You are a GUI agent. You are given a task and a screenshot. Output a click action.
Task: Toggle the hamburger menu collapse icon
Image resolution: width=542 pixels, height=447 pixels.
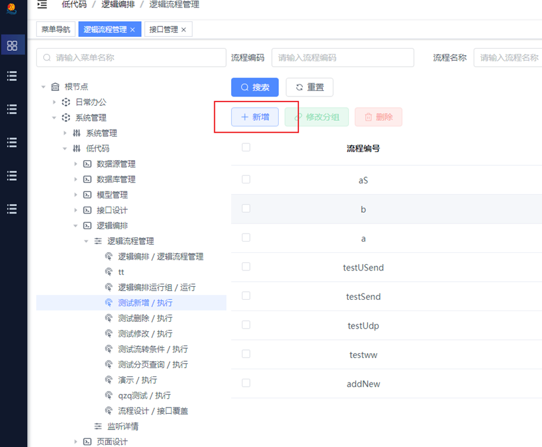42,4
